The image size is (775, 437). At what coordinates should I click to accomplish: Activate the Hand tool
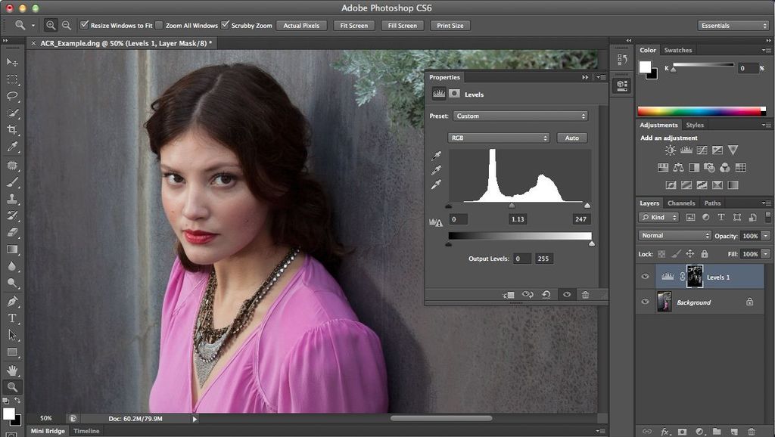(x=12, y=370)
